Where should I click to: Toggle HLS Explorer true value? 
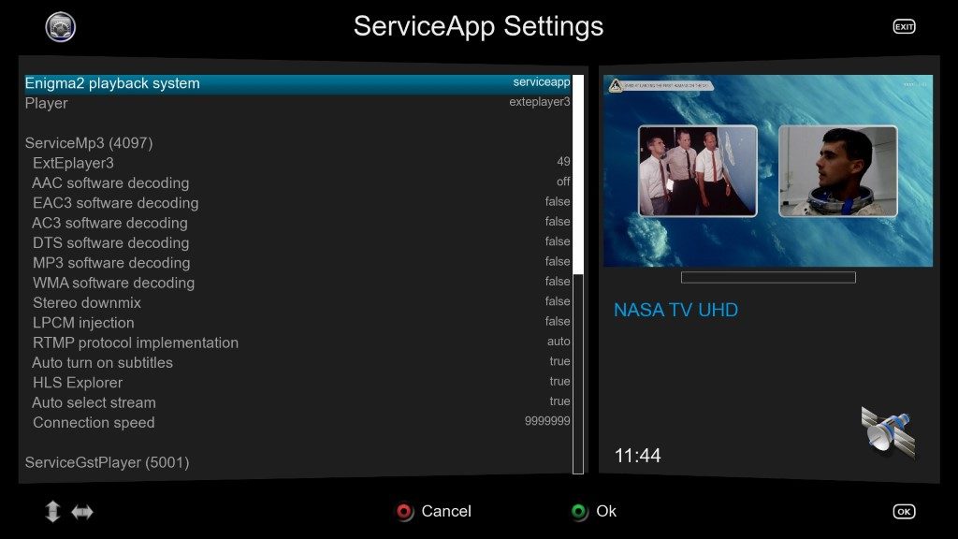(559, 382)
